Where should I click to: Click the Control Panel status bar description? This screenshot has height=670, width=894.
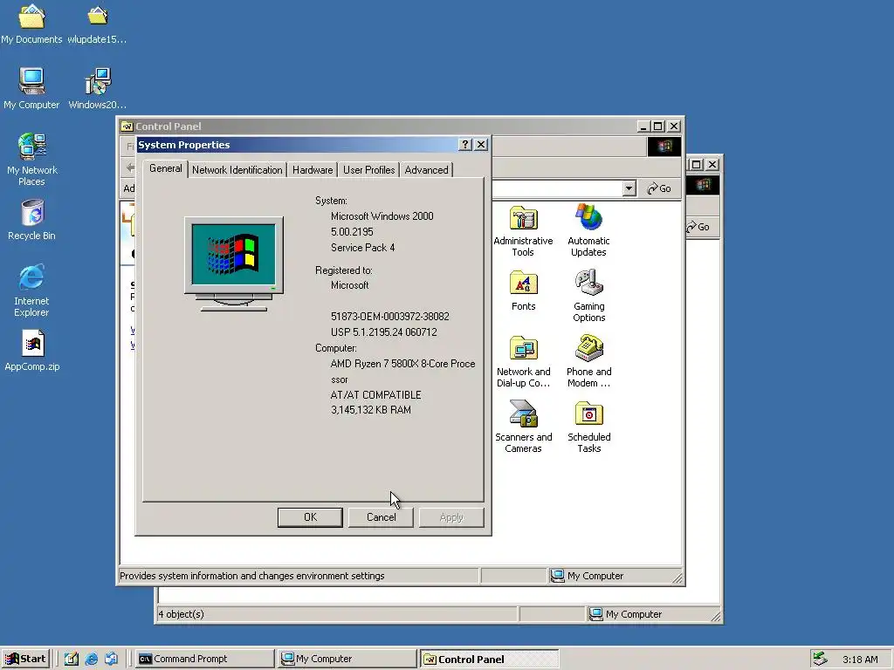[x=252, y=576]
